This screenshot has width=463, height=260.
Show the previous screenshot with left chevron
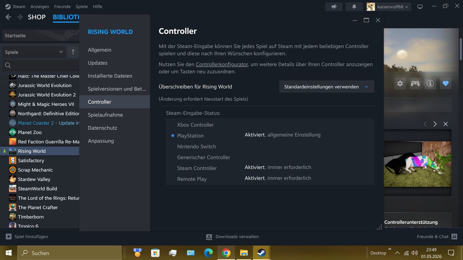(x=425, y=124)
